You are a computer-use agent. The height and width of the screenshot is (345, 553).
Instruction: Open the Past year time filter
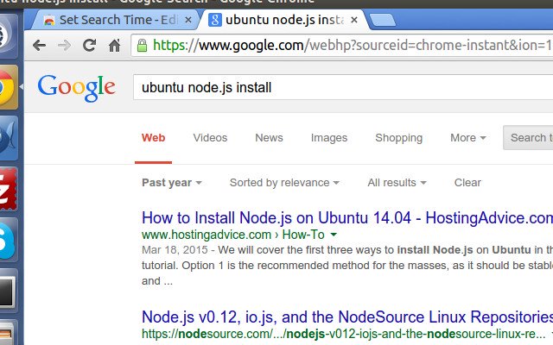click(x=172, y=183)
